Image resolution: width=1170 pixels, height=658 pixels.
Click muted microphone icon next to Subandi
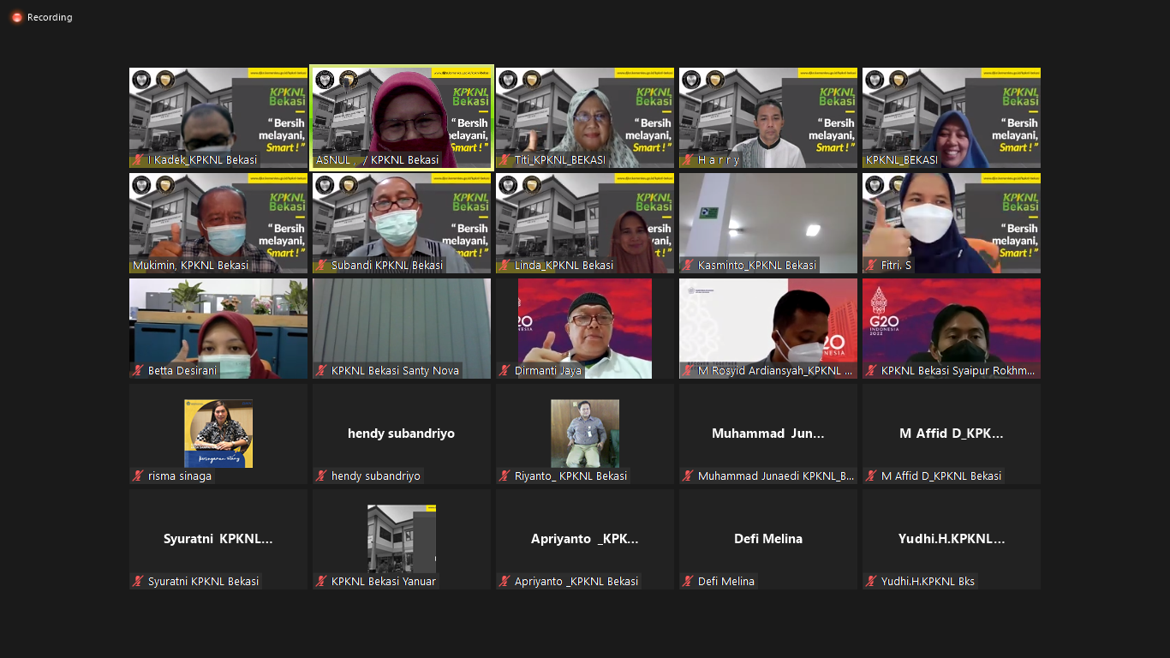pos(322,266)
